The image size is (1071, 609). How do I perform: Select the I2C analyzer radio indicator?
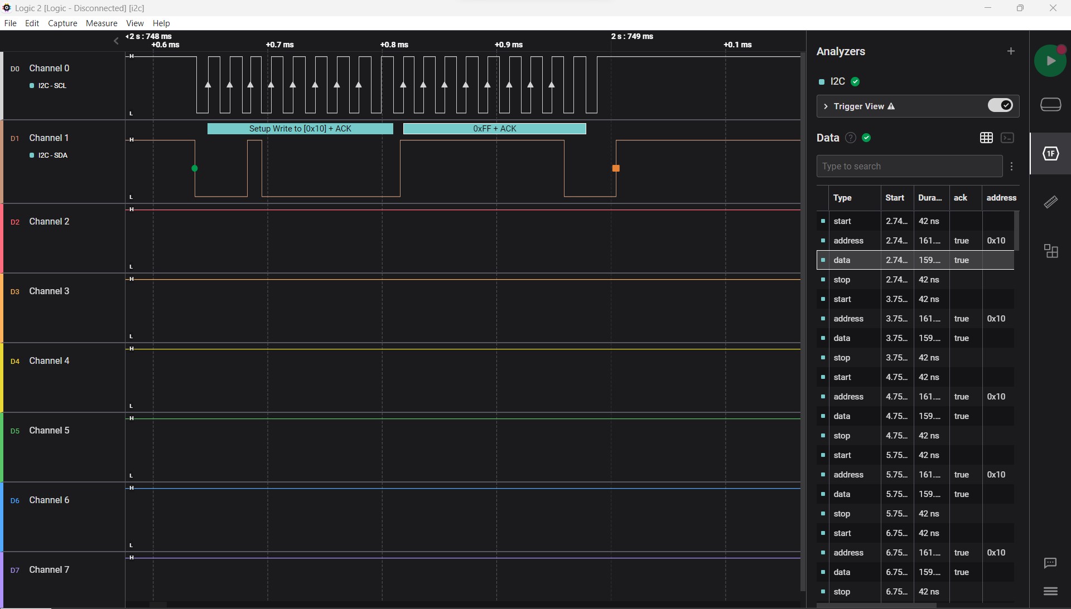point(823,82)
